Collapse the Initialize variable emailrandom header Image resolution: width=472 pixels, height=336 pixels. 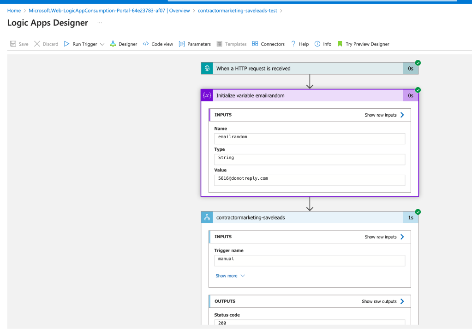310,95
